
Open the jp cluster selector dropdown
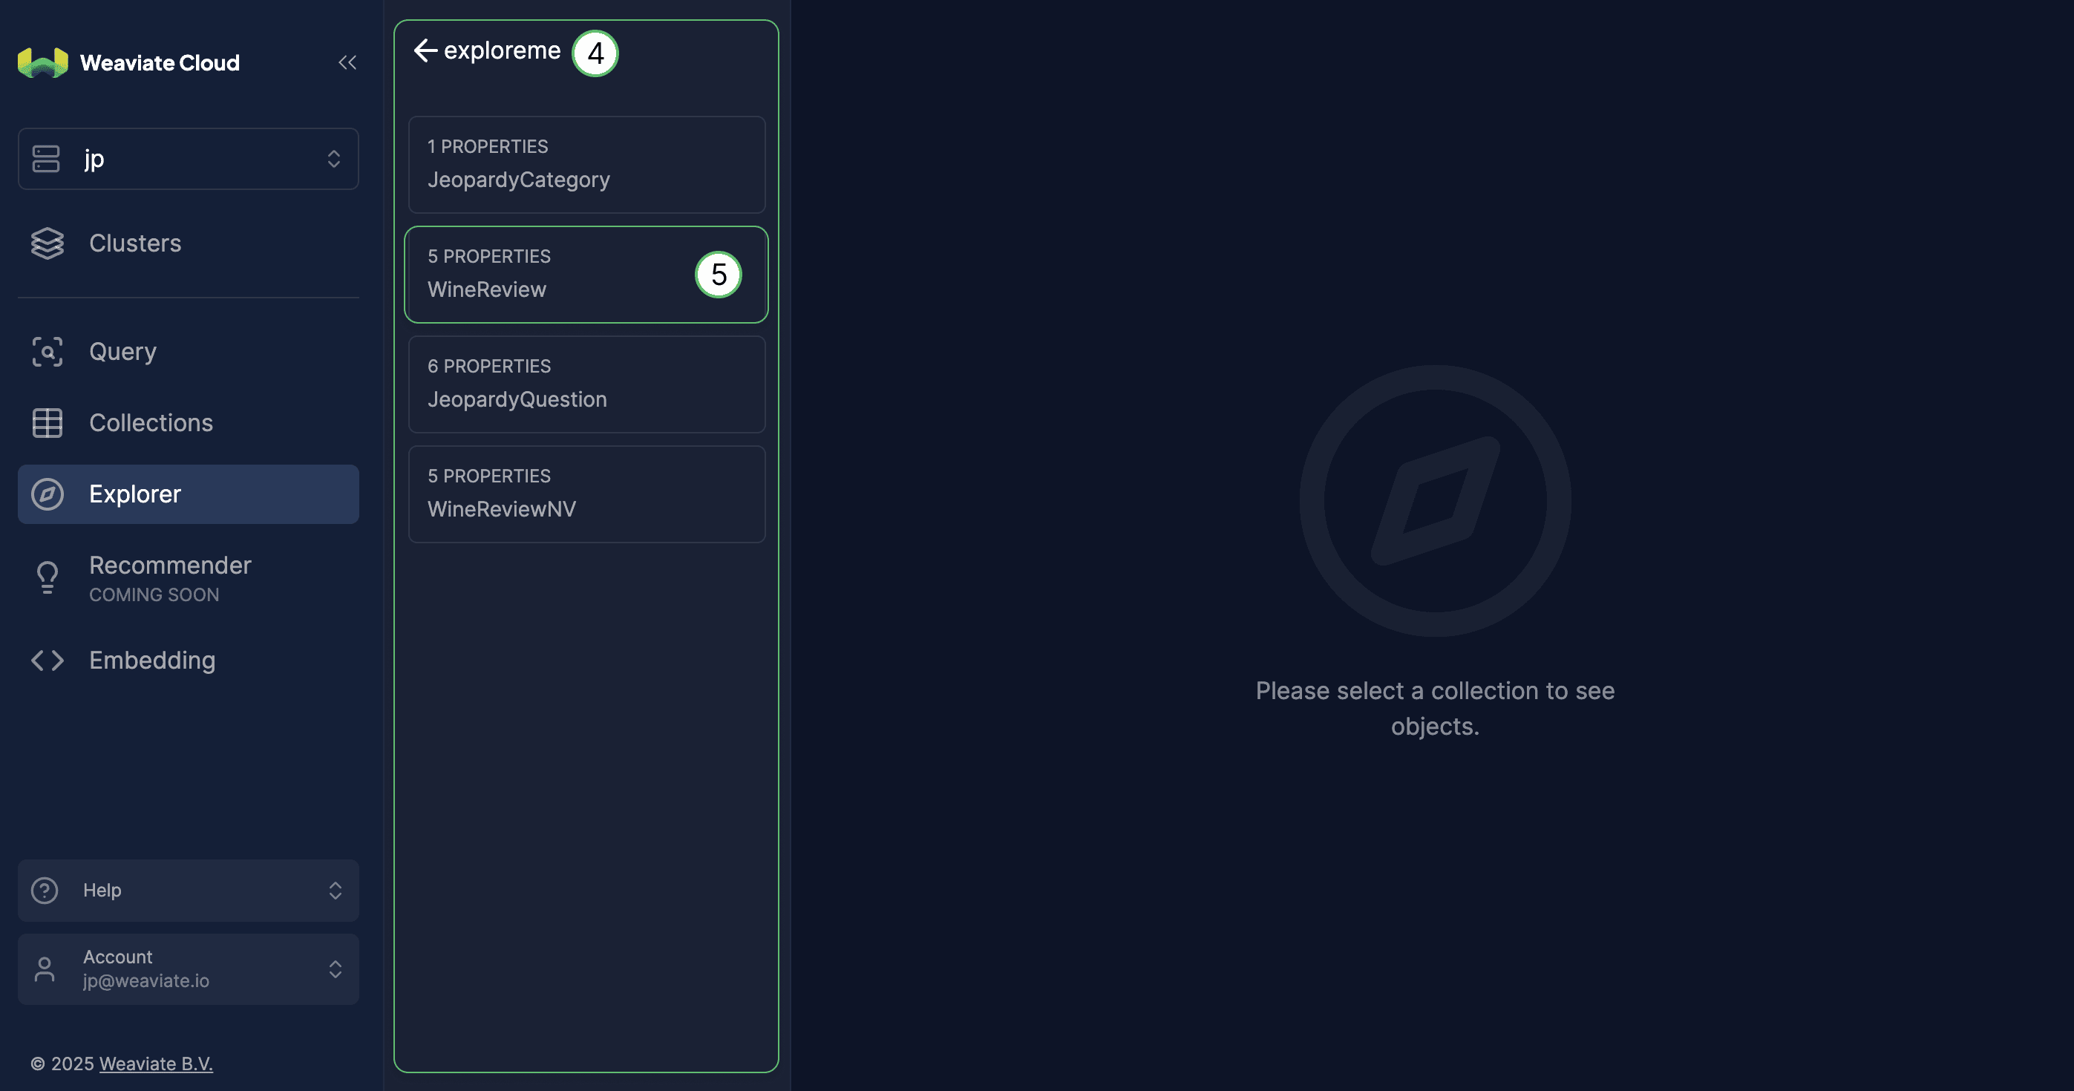point(189,159)
